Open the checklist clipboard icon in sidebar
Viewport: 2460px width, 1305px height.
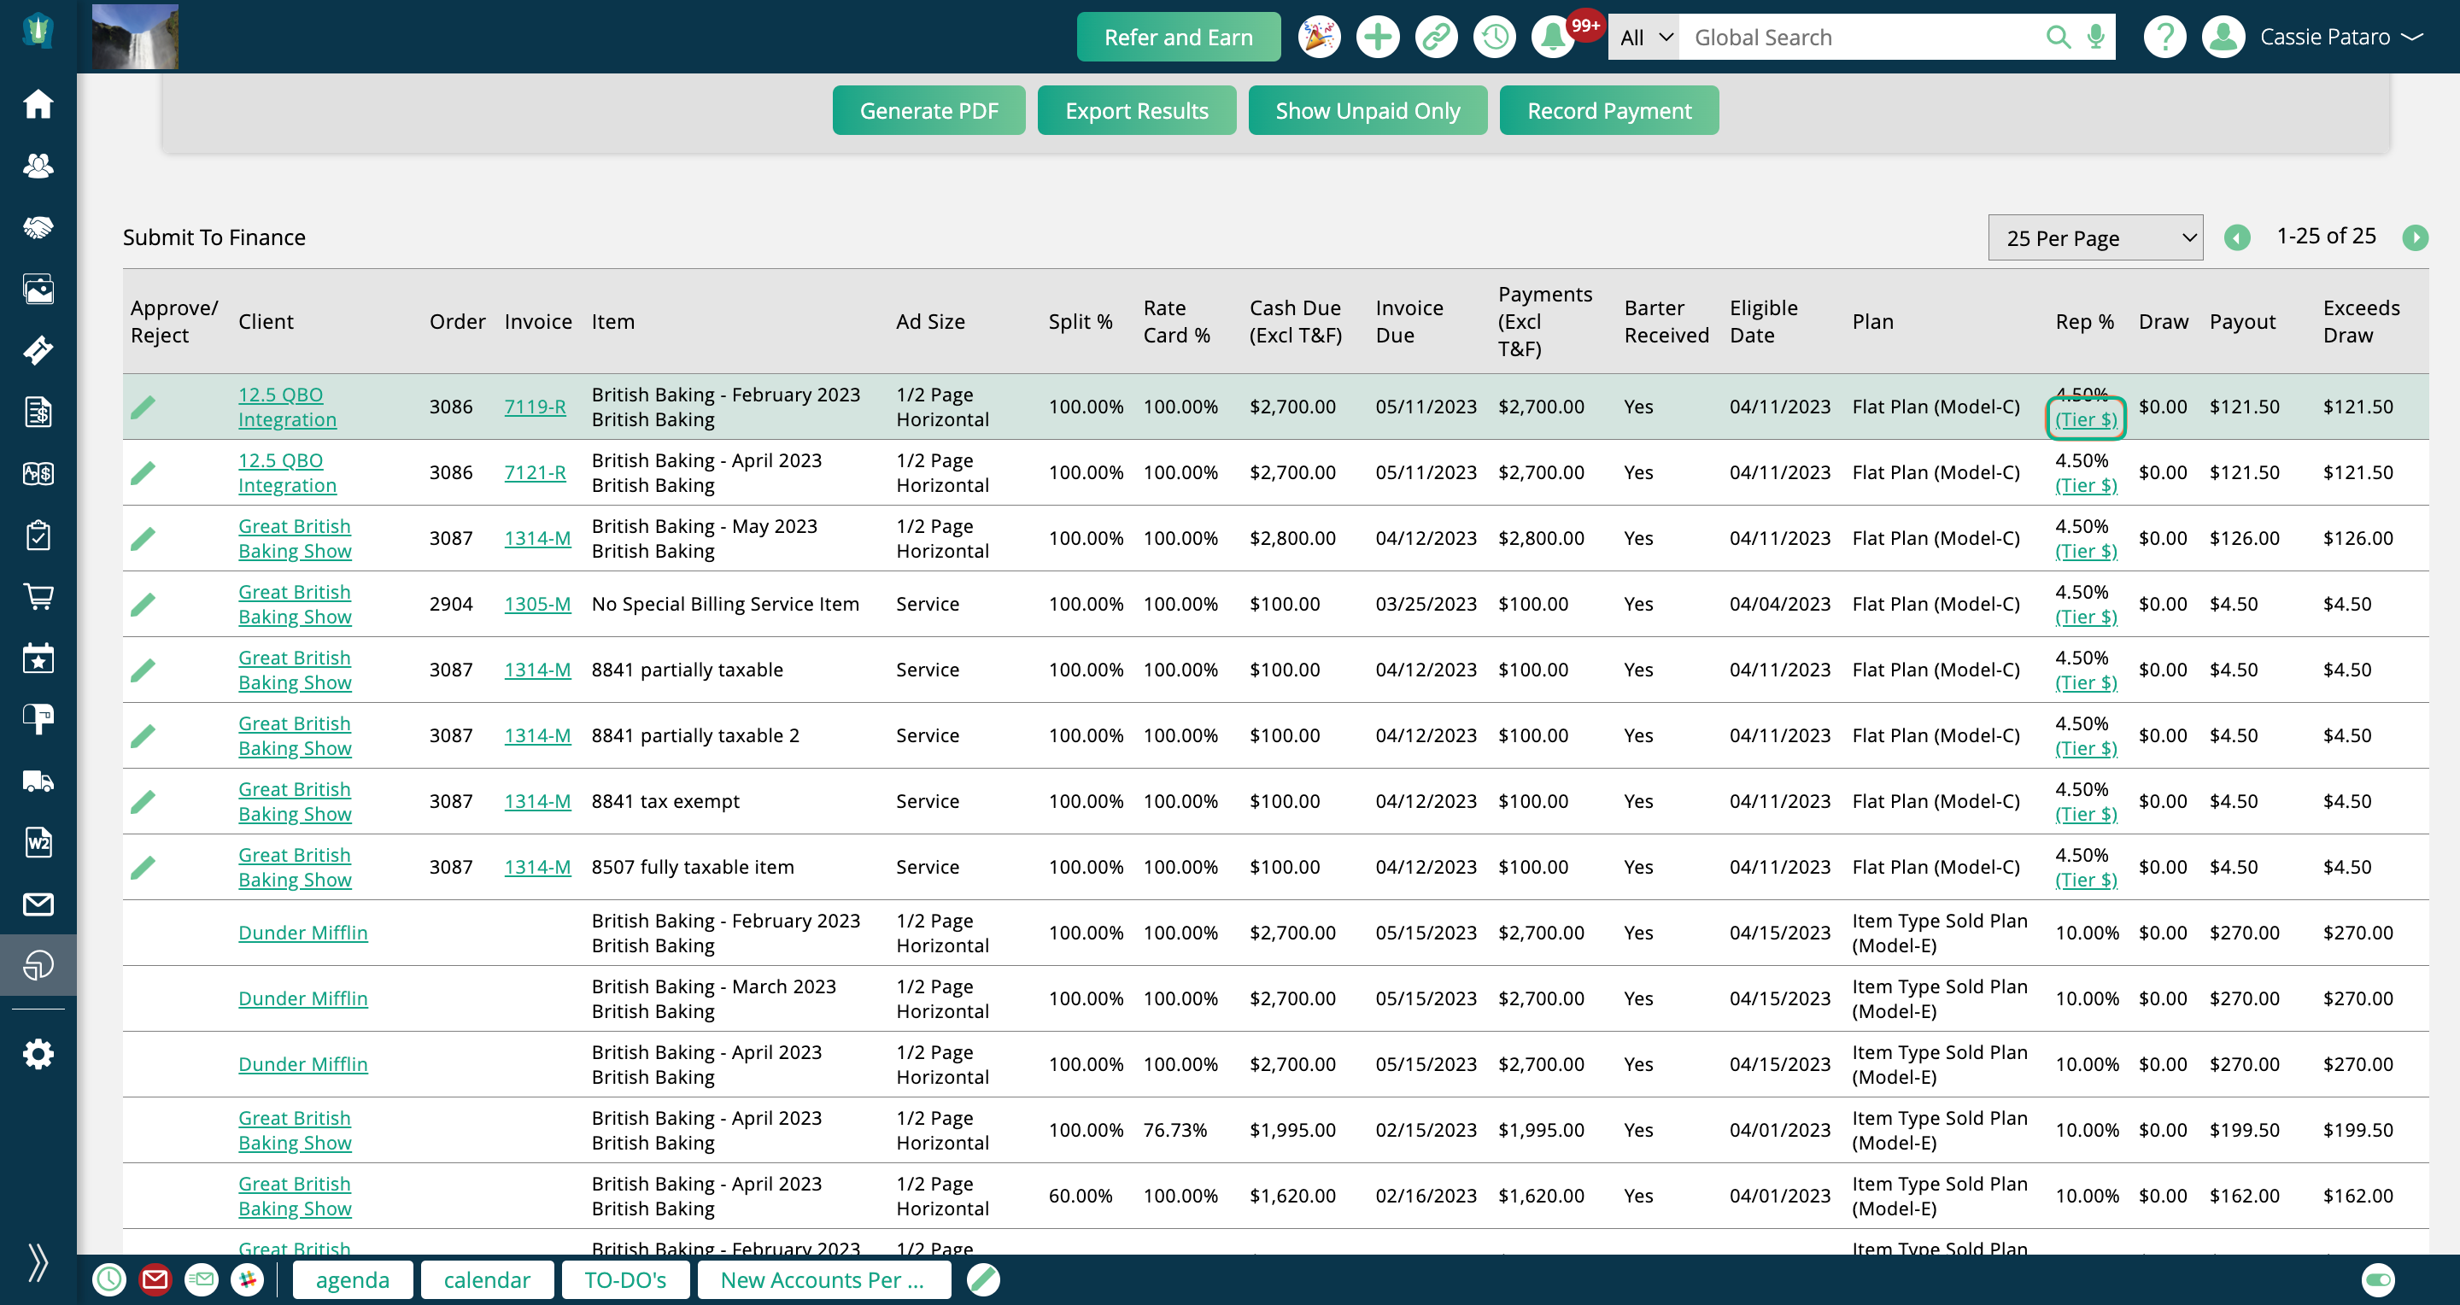[38, 535]
